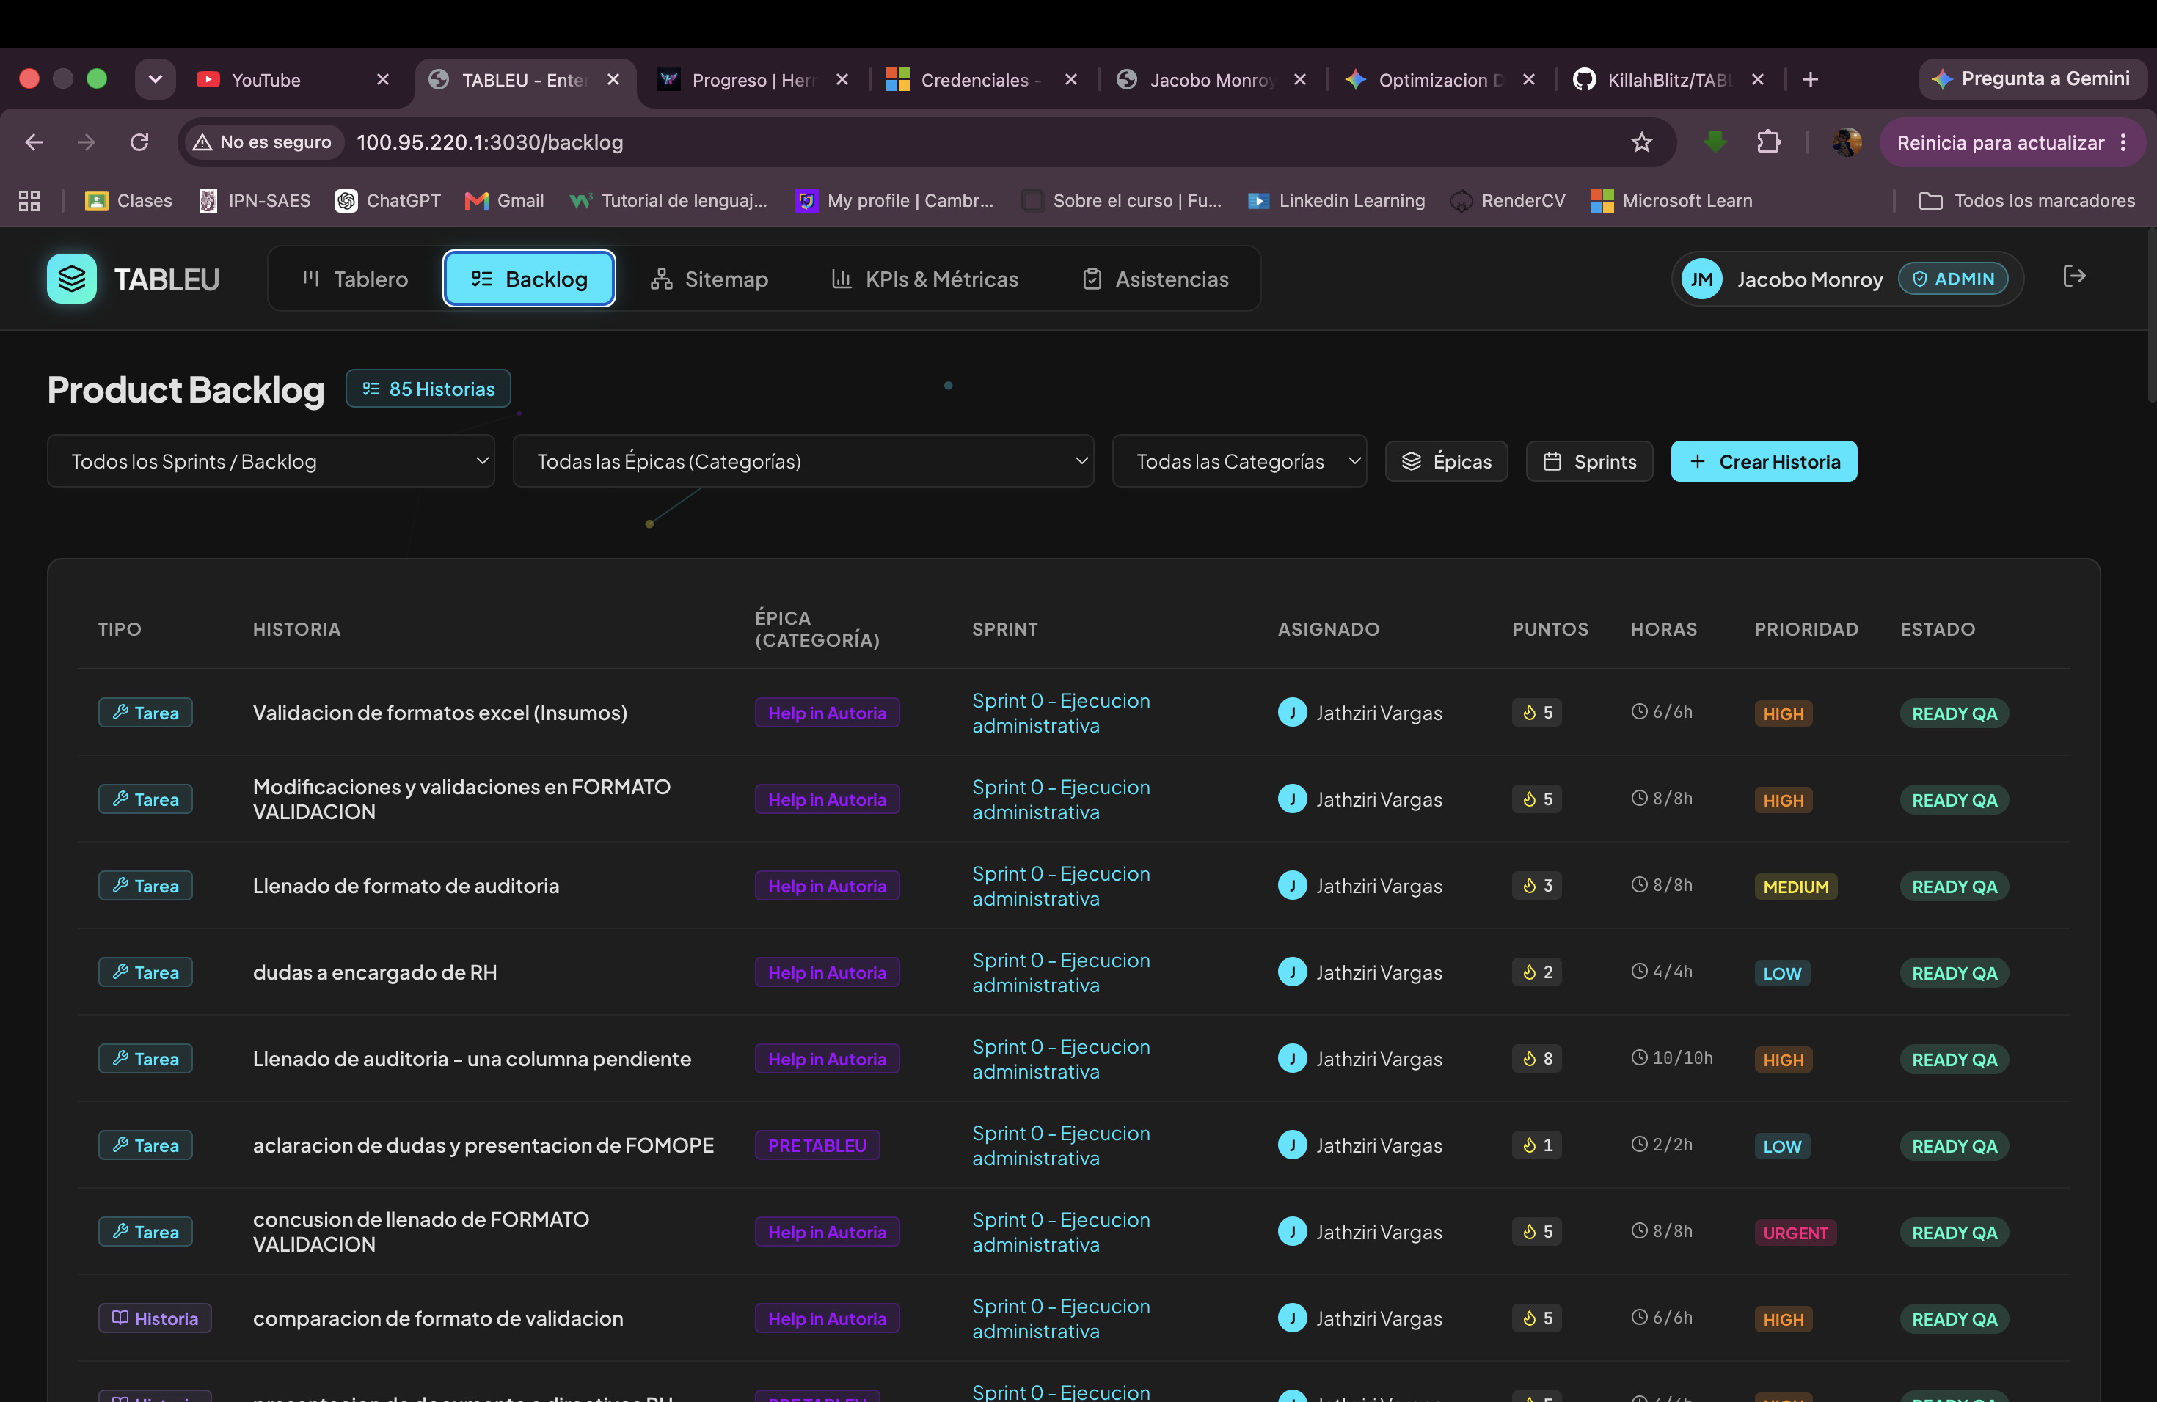Open Todos los Sprints / Backlog dropdown

tap(271, 461)
